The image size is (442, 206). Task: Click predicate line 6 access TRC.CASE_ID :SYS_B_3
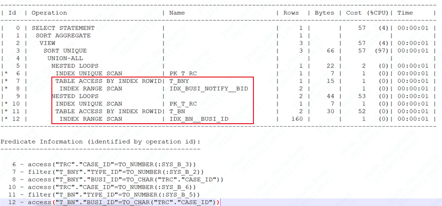coord(104,164)
